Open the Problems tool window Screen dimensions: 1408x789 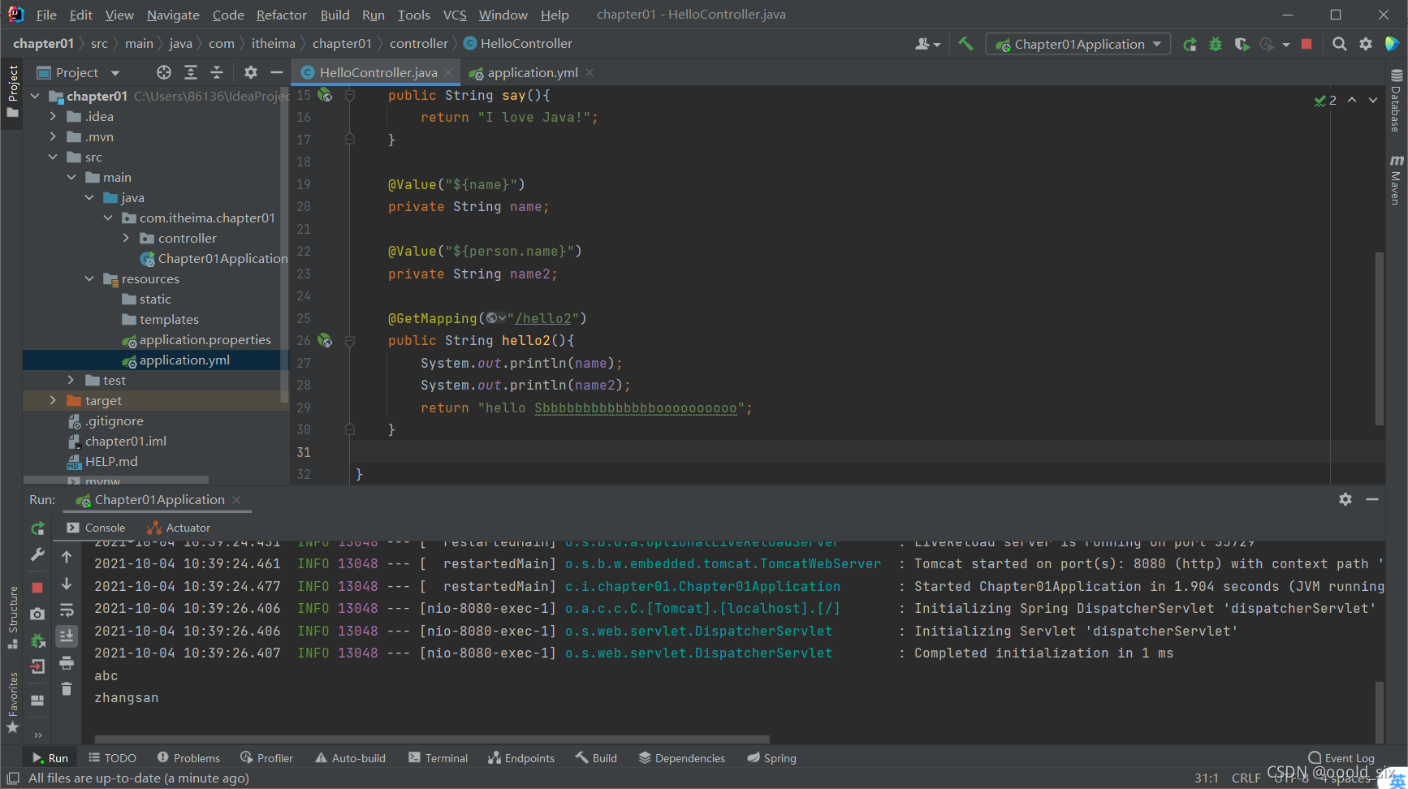(x=188, y=758)
